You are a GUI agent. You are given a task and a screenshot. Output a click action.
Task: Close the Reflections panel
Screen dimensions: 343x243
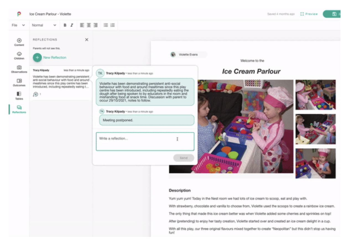click(87, 40)
